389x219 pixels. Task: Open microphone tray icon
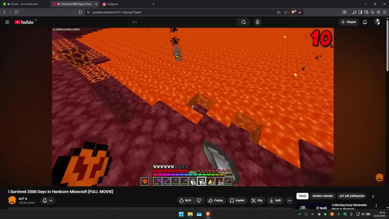point(351,214)
